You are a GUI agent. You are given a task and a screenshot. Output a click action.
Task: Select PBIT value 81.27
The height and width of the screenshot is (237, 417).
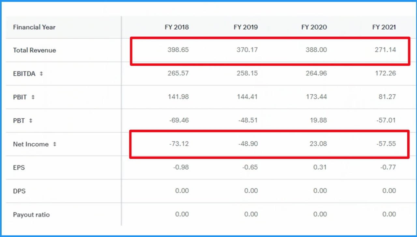coord(388,97)
